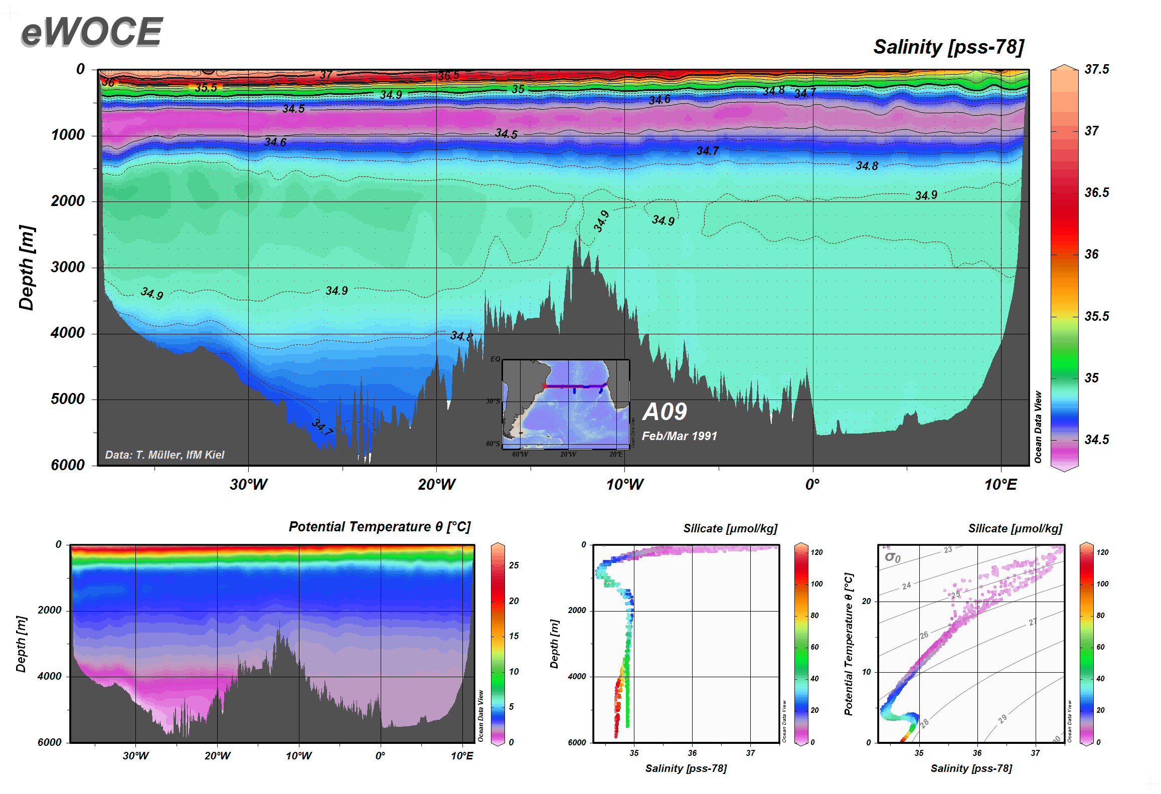Click the '34.8' contour label near 1500 m depth
Screen dimensions: 1161x794
[x=867, y=166]
